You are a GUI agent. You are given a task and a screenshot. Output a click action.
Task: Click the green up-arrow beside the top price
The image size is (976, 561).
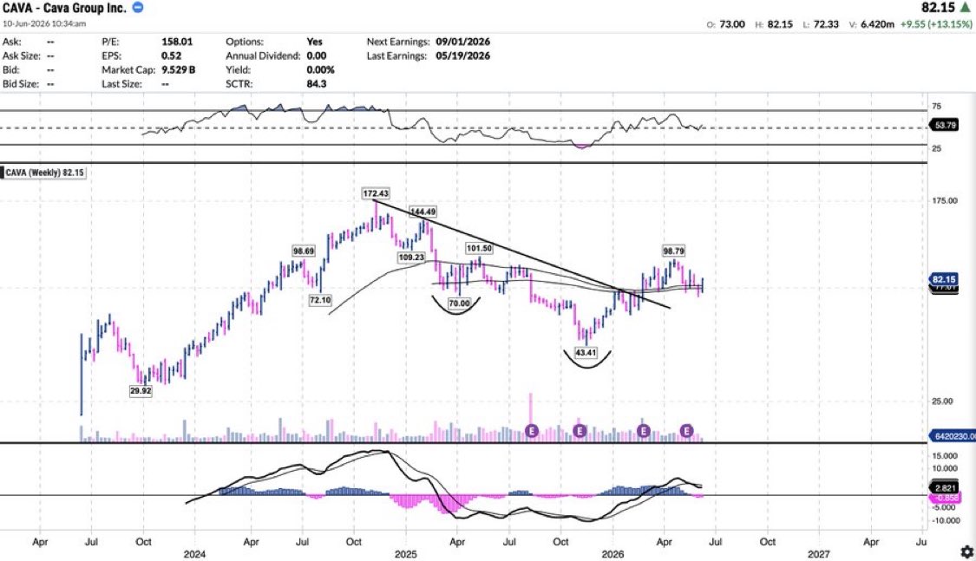coord(966,8)
